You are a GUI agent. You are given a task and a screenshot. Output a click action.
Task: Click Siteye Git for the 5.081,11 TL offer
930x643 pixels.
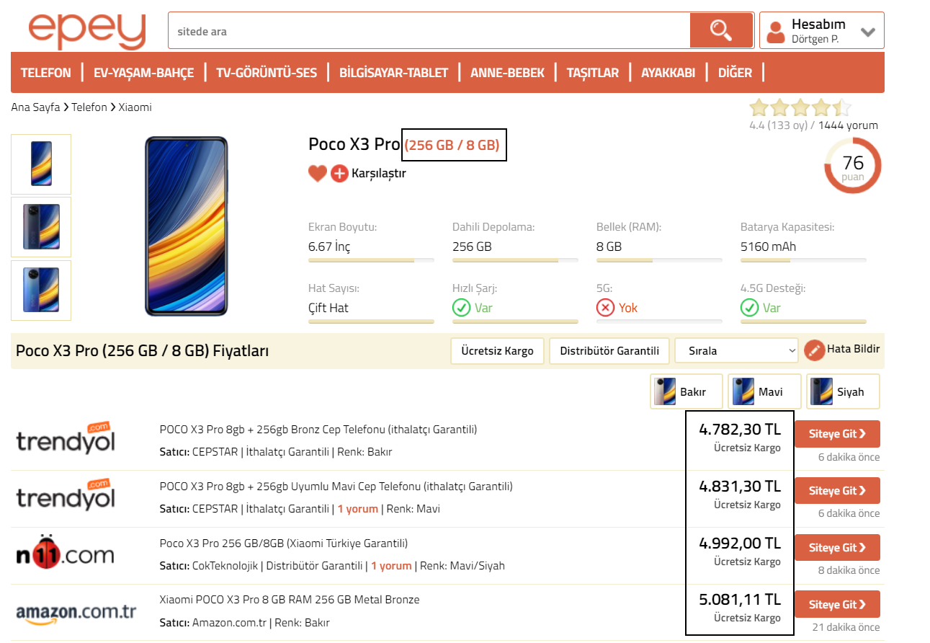[837, 605]
